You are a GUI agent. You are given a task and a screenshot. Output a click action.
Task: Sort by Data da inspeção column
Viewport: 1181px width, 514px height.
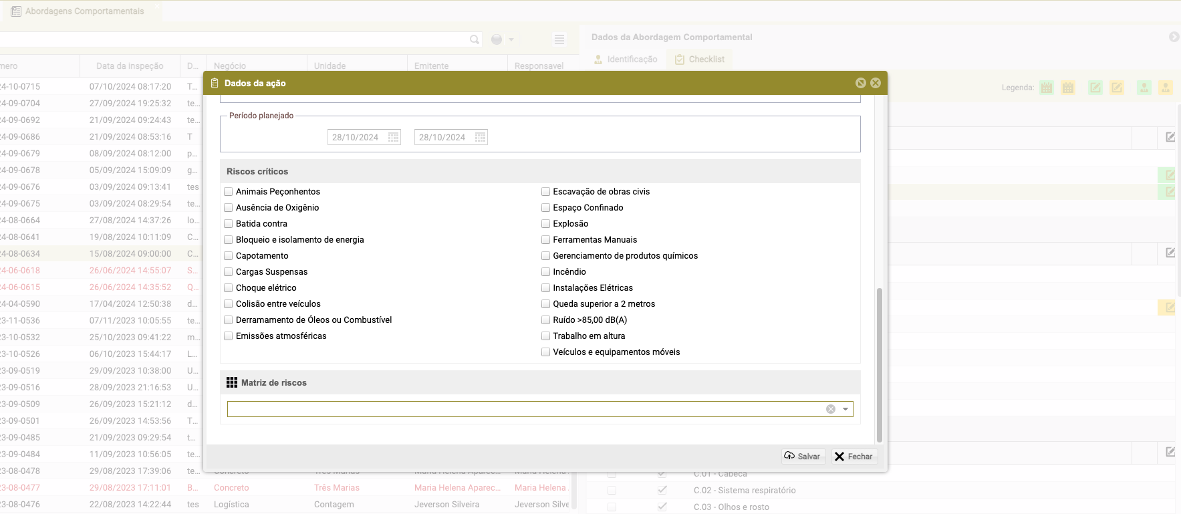pos(130,66)
